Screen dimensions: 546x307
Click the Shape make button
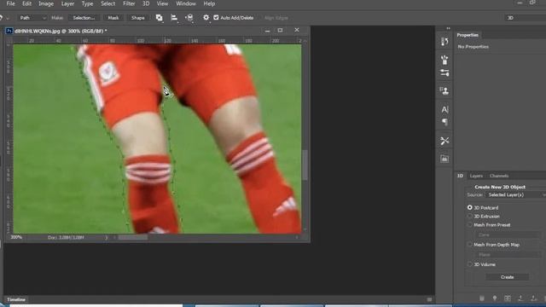click(x=138, y=18)
